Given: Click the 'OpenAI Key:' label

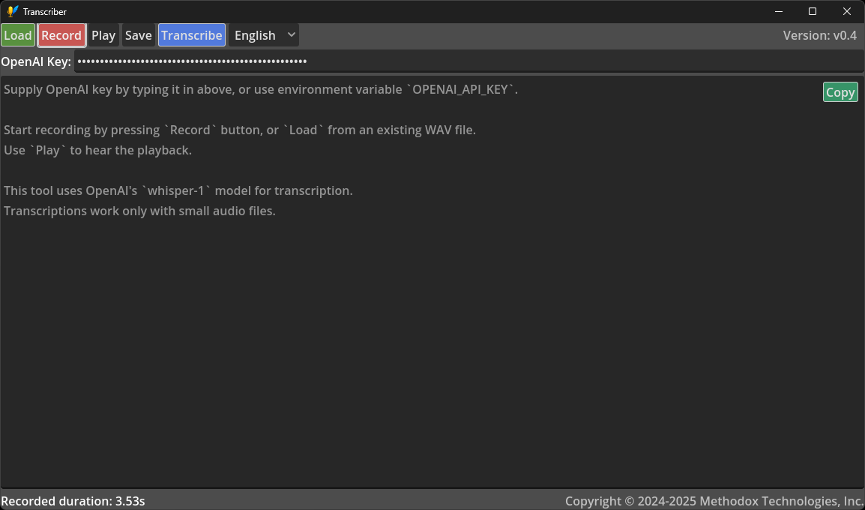Looking at the screenshot, I should pyautogui.click(x=37, y=61).
